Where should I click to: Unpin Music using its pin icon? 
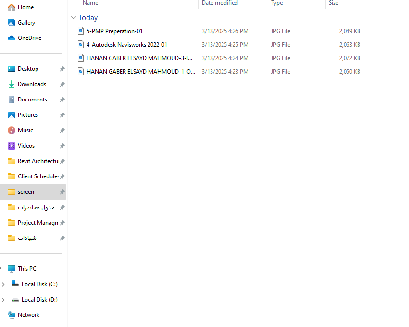click(x=62, y=130)
